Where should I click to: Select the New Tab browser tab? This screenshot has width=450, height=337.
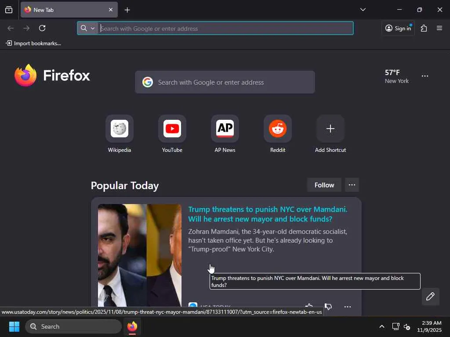[69, 10]
